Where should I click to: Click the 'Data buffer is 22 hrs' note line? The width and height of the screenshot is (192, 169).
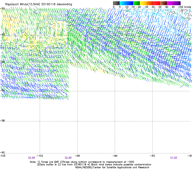pyautogui.click(x=94, y=165)
